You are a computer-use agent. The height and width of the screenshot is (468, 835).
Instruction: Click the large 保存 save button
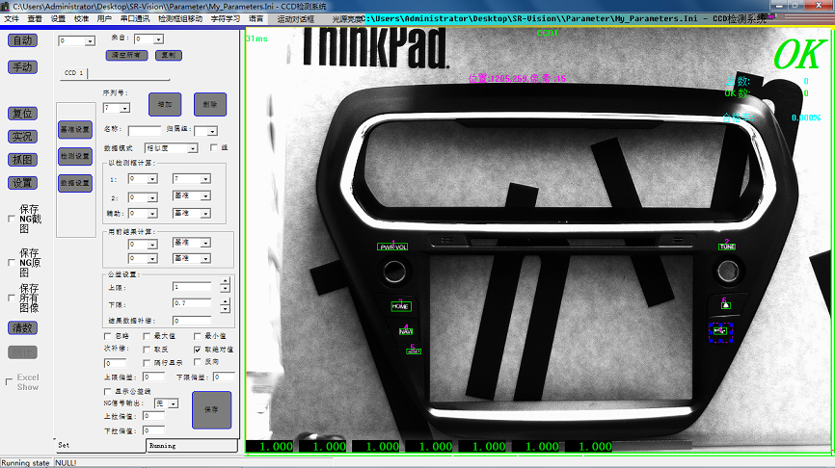point(211,409)
